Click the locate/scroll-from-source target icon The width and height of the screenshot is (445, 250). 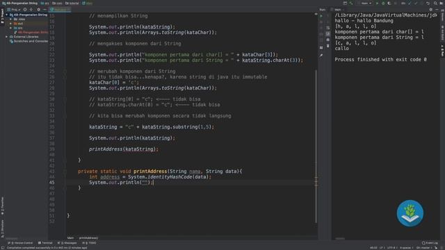point(25,9)
